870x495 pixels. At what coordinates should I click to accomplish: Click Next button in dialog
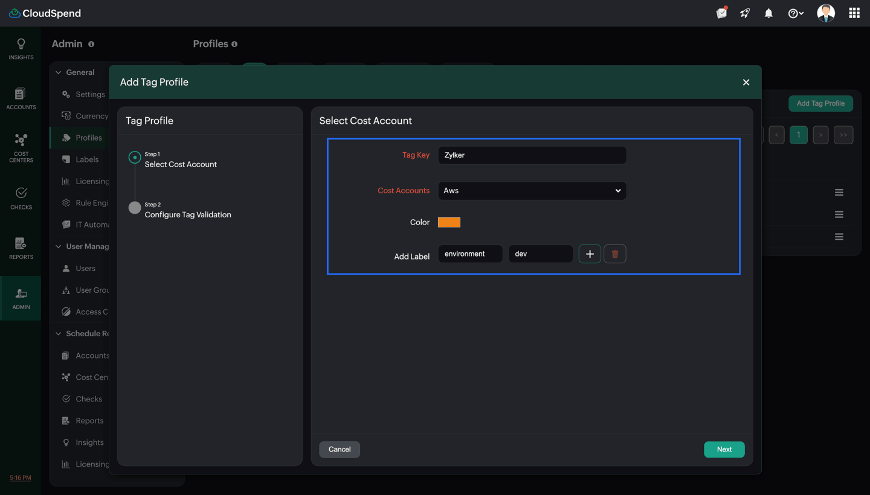pos(724,449)
